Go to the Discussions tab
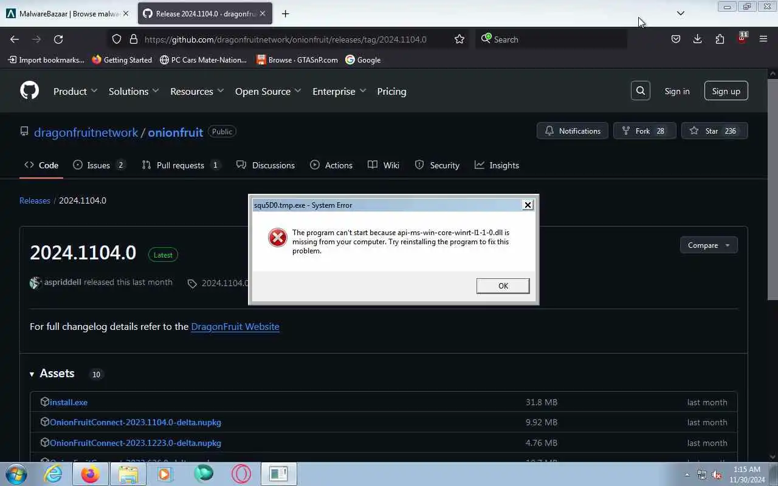The image size is (778, 486). tap(265, 165)
